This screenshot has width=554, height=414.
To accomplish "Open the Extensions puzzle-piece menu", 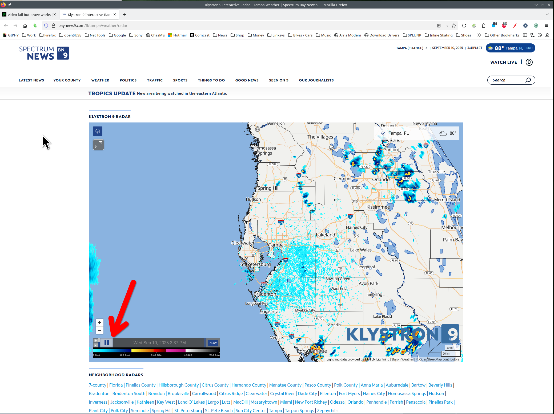I will 484,26.
